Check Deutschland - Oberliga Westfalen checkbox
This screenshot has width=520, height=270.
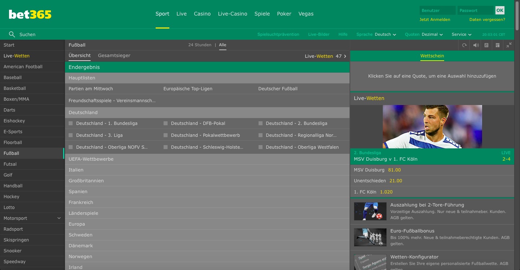260,147
